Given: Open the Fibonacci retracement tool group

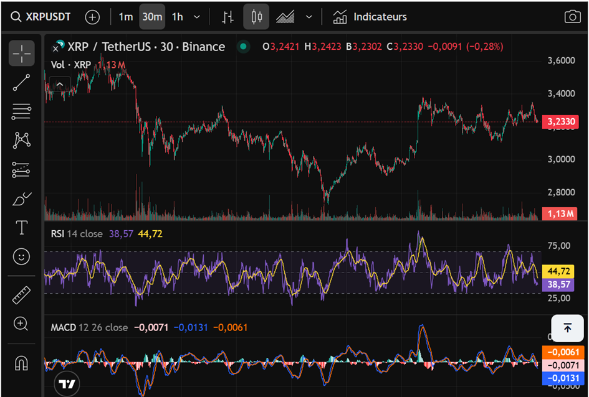Looking at the screenshot, I should 21,112.
